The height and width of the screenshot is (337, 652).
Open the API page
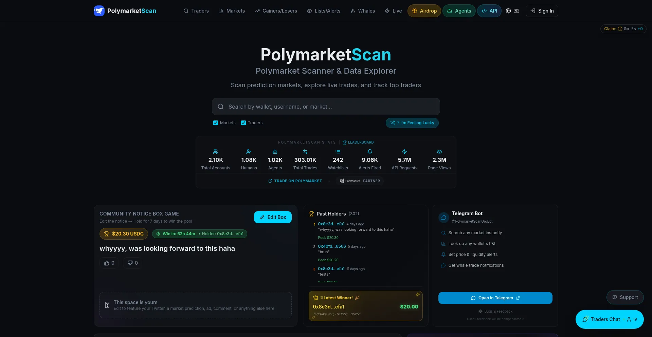click(x=489, y=11)
